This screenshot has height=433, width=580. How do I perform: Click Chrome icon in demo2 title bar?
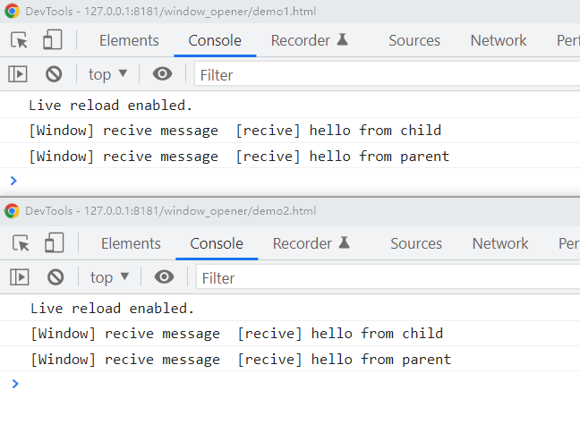12,211
